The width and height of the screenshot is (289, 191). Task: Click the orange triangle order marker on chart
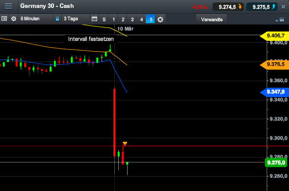[x=125, y=143]
